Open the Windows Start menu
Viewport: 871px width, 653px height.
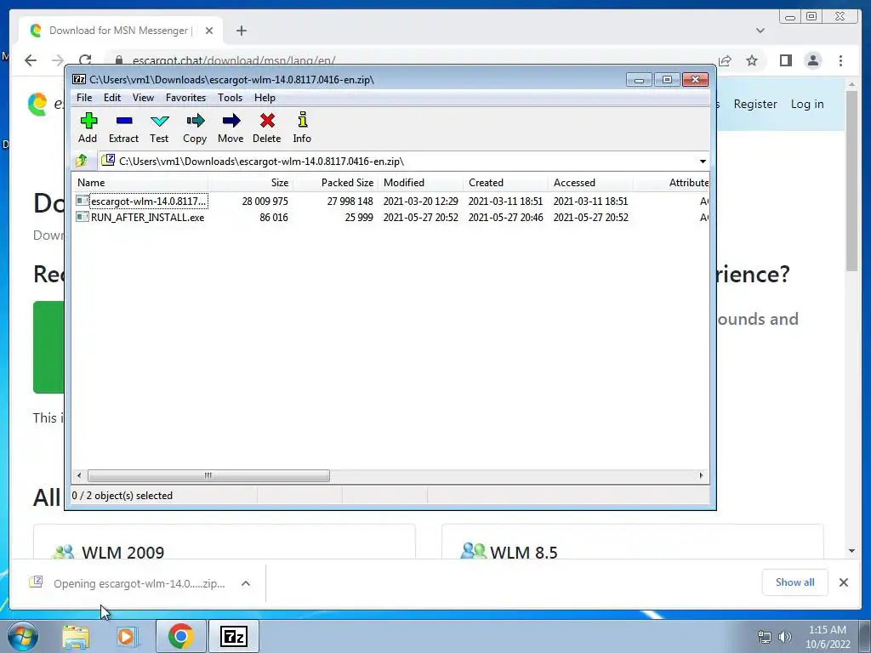point(22,636)
